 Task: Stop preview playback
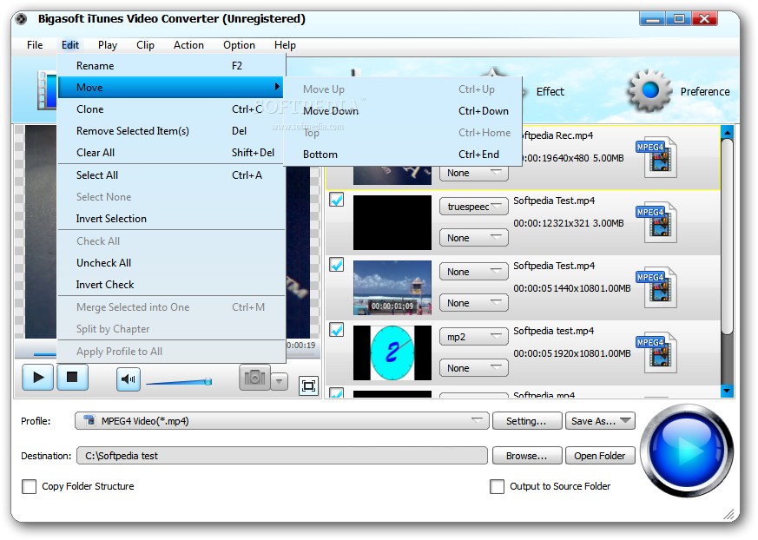click(72, 377)
